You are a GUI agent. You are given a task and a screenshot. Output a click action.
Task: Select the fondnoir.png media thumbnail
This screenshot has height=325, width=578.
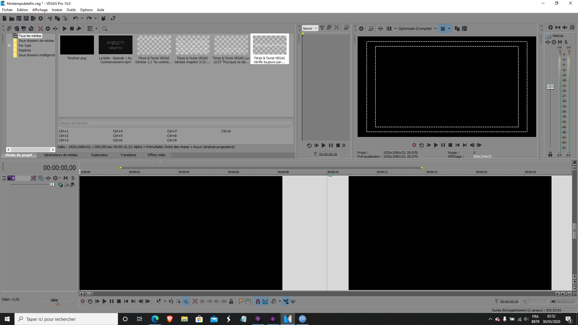[77, 45]
